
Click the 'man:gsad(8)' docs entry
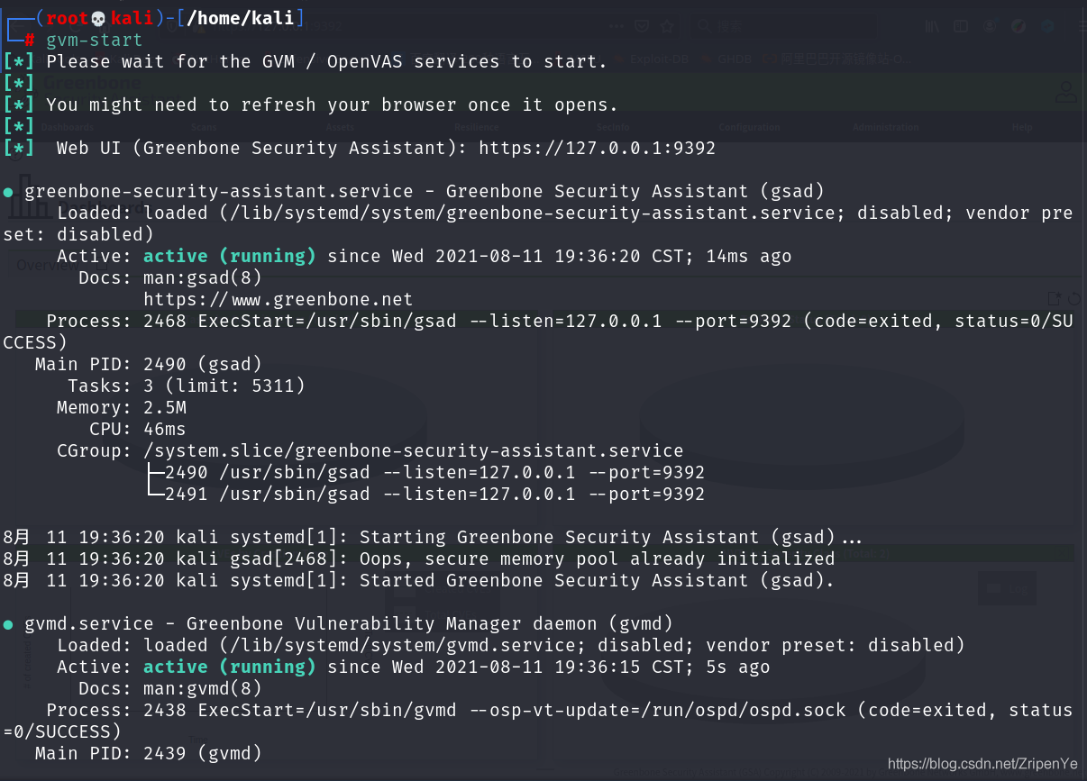pos(203,277)
